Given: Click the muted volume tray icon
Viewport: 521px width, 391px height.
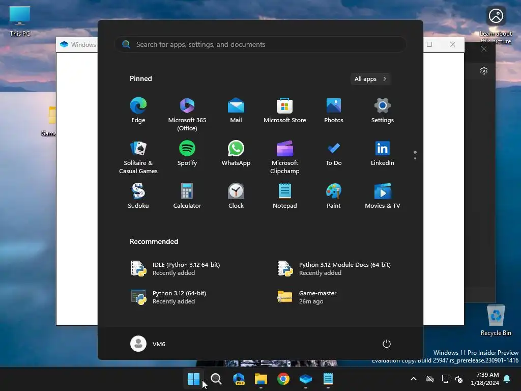Looking at the screenshot, I should click(x=459, y=379).
